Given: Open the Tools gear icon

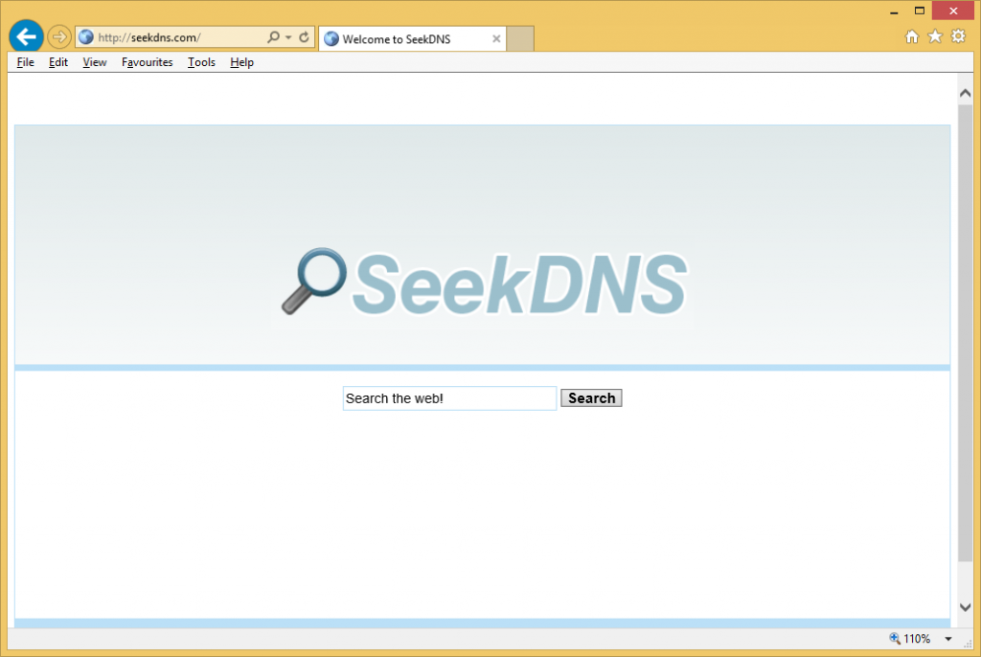Looking at the screenshot, I should (958, 36).
